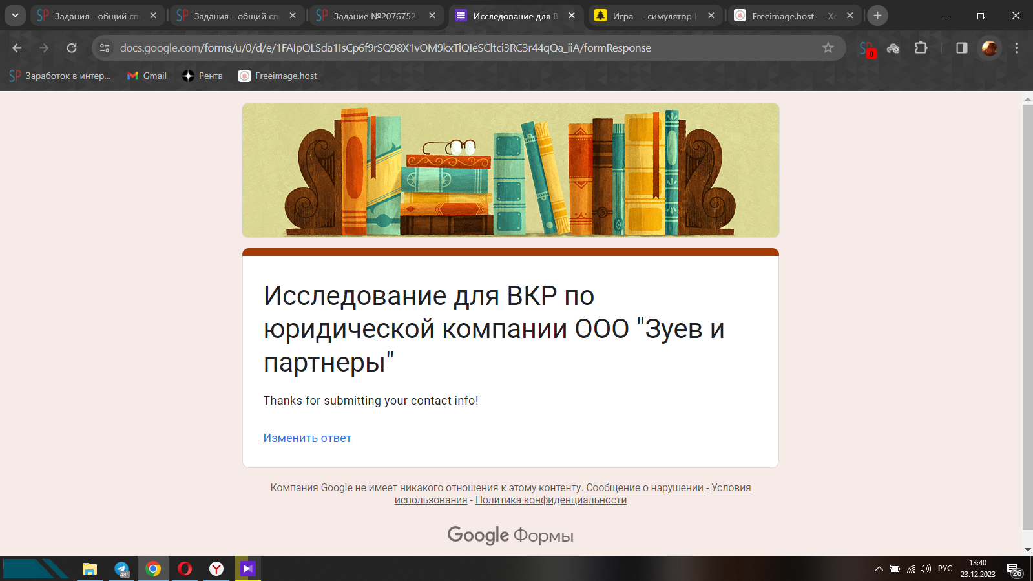Open File Explorer from the taskbar
Screen dimensions: 1033x581
(x=90, y=569)
